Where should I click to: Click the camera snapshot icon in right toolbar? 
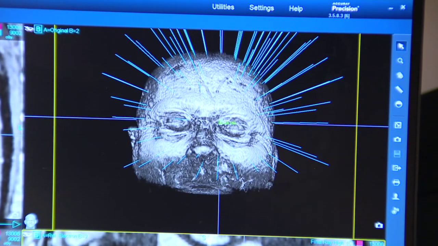coord(397,139)
